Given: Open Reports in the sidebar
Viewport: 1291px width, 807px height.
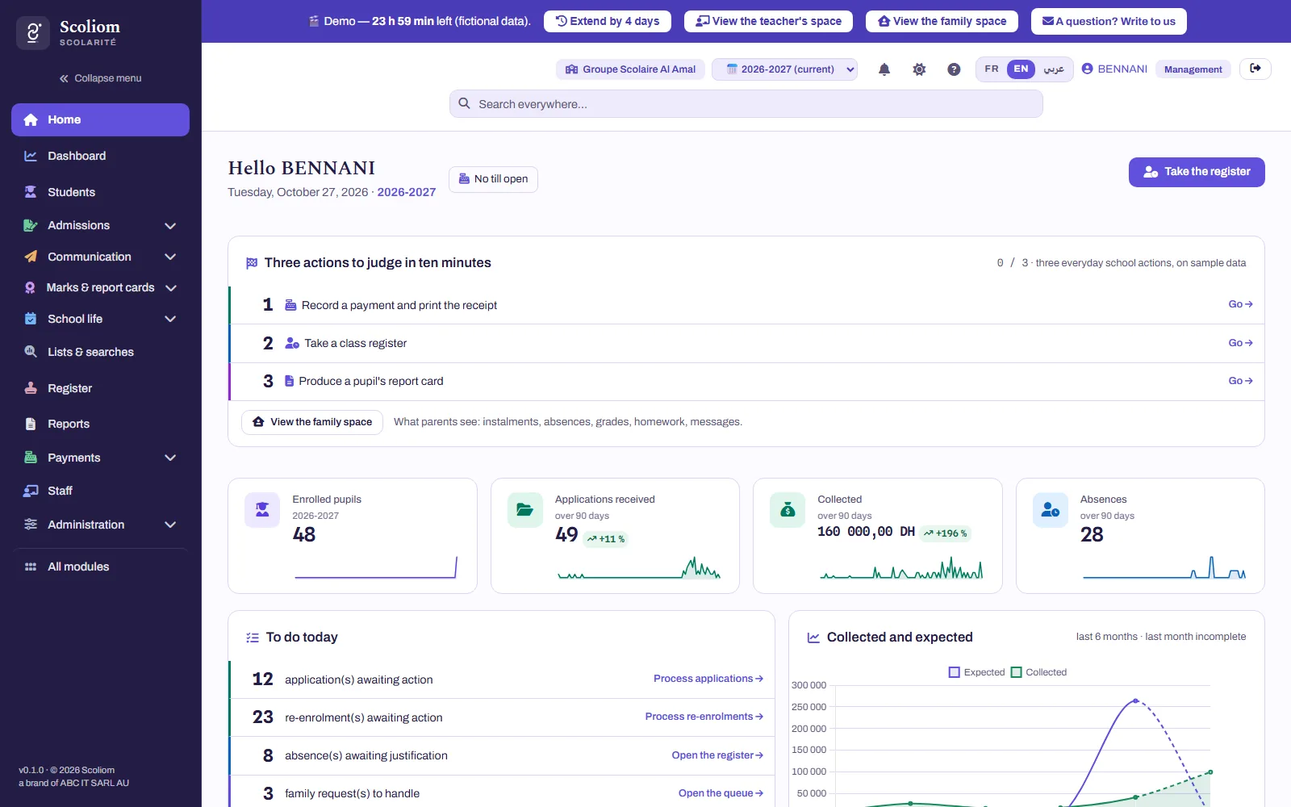Looking at the screenshot, I should 100,424.
